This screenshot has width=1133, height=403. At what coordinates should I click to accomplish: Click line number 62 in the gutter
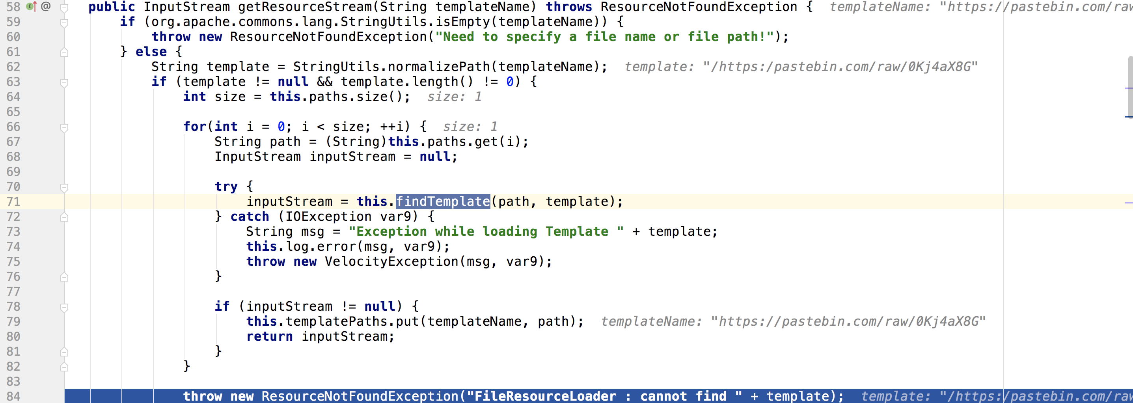tap(14, 67)
